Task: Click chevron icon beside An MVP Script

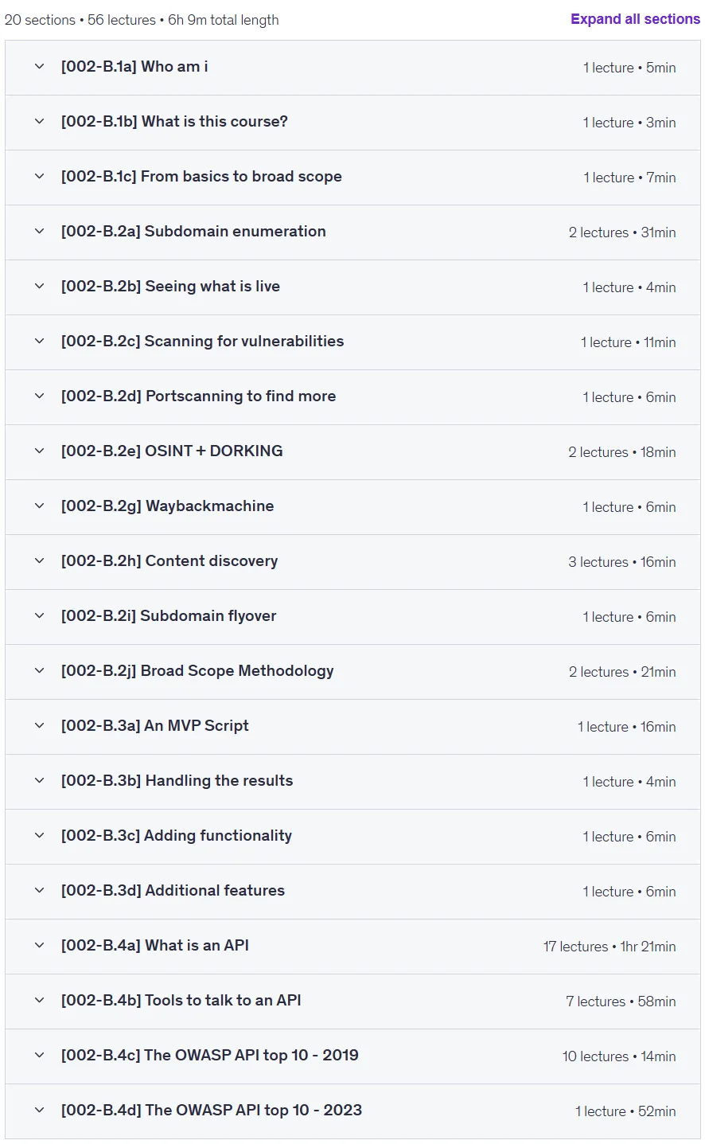Action: (x=39, y=726)
